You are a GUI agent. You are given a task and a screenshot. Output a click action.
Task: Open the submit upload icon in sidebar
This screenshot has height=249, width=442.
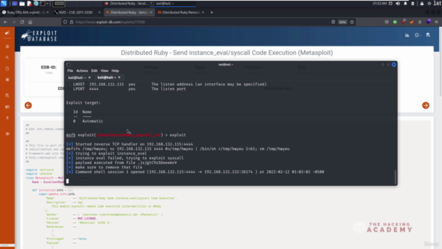pos(8,118)
